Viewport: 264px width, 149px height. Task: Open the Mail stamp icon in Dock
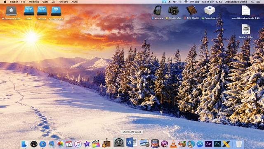(x=51, y=144)
